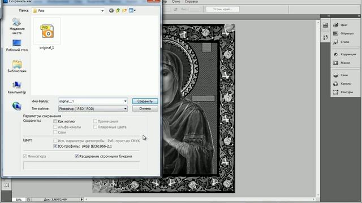
Task: Click the topmost icon in the narrow panel dock
Action: (x=325, y=25)
